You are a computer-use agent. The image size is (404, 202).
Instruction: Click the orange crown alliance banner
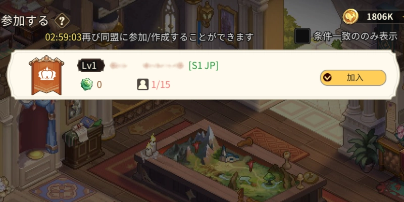(x=46, y=75)
